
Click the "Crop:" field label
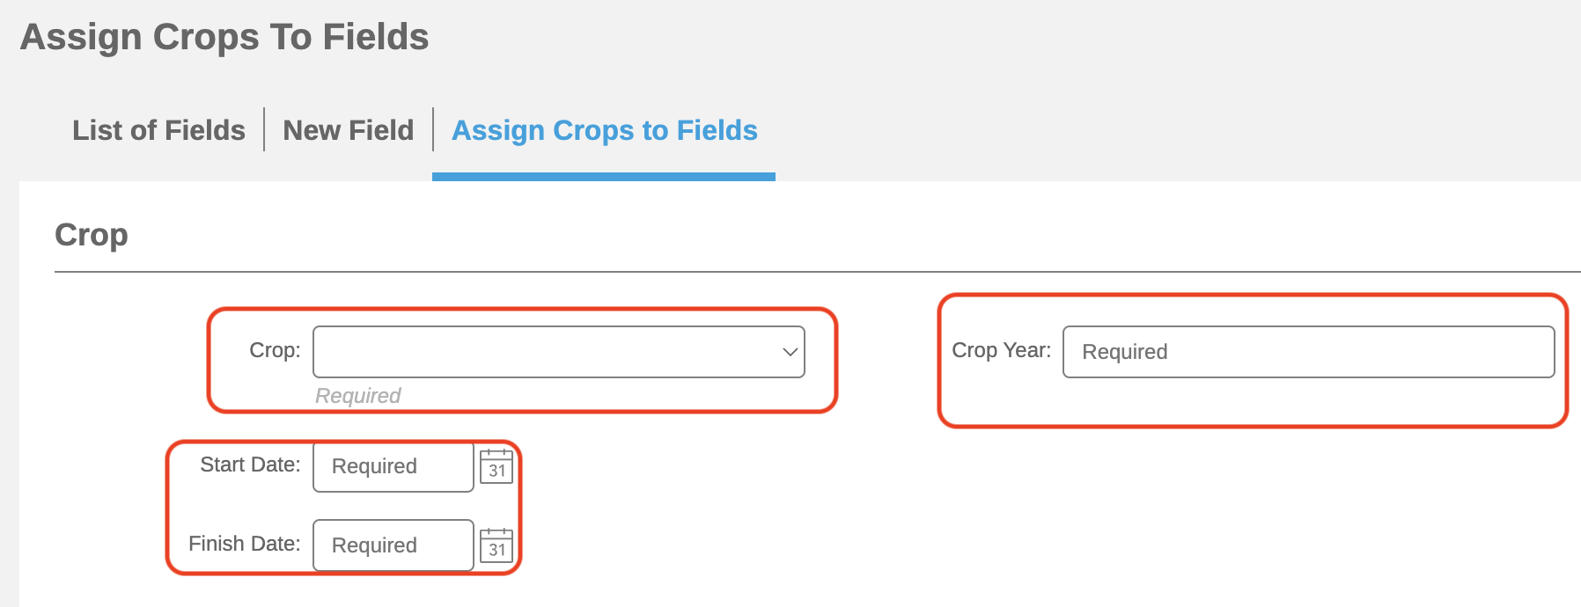tap(275, 350)
